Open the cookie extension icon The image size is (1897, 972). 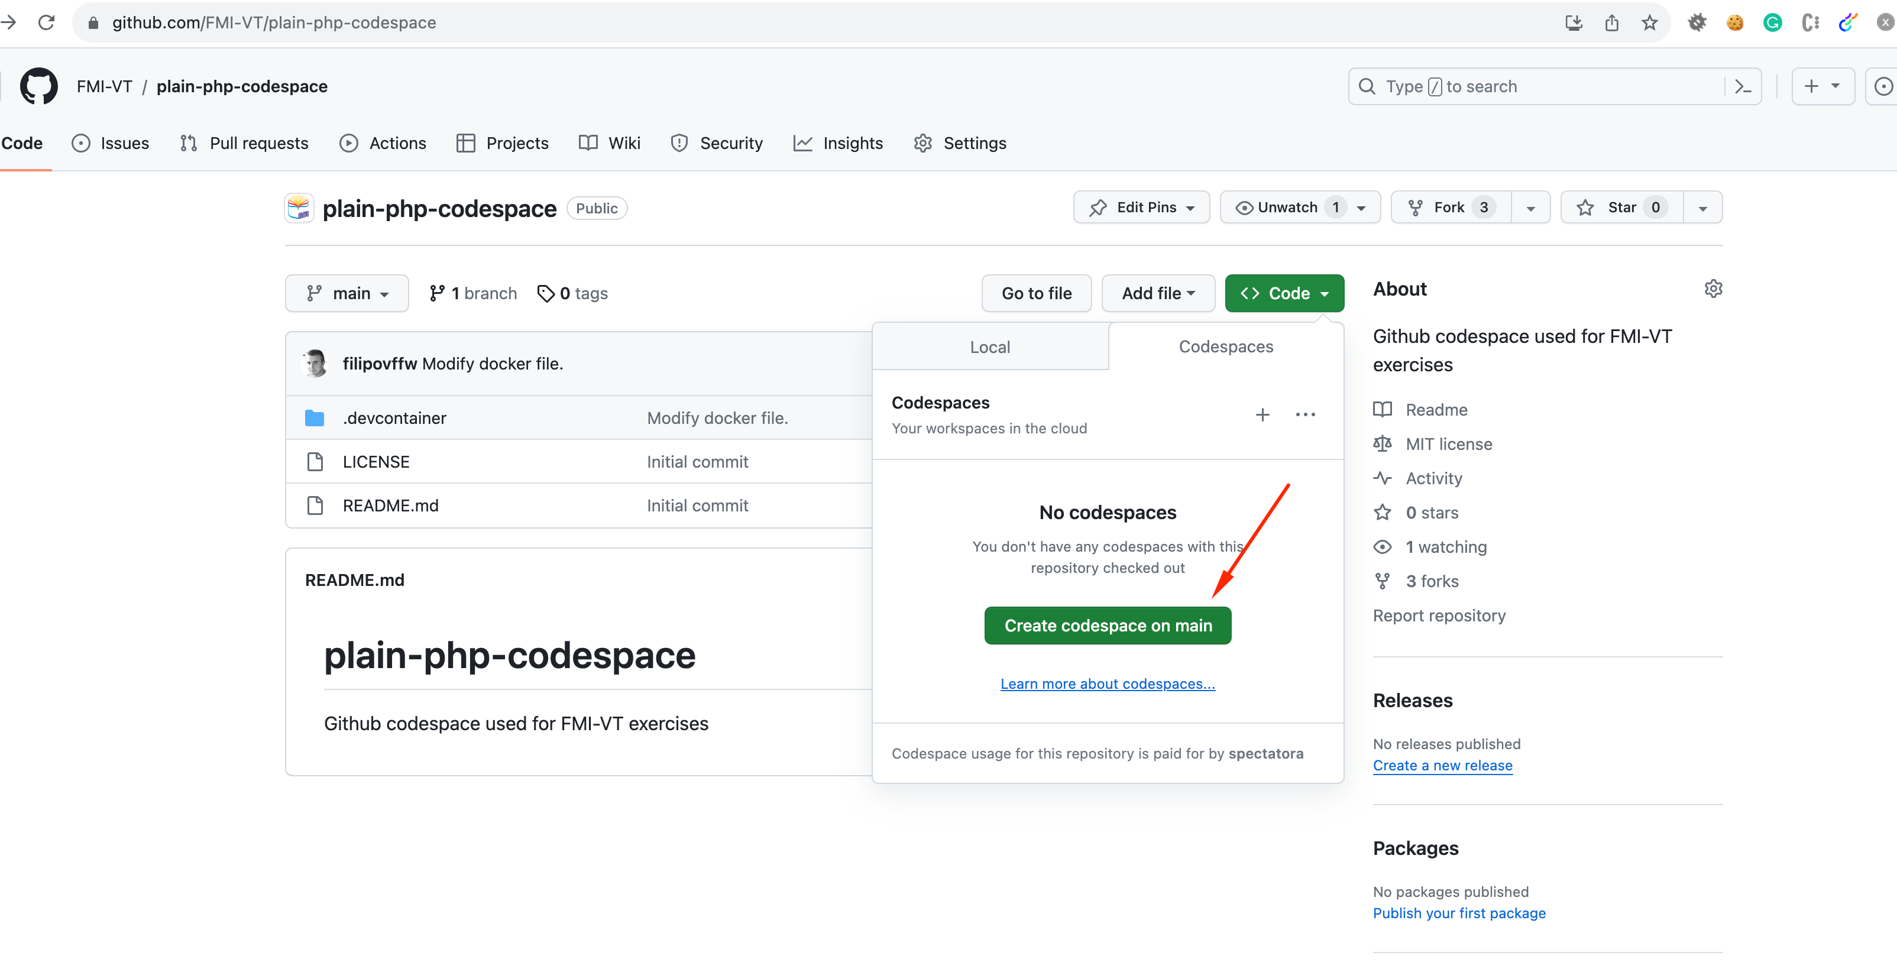click(x=1735, y=23)
